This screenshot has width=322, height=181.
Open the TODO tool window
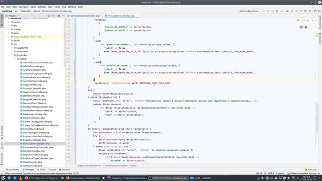(x=41, y=170)
